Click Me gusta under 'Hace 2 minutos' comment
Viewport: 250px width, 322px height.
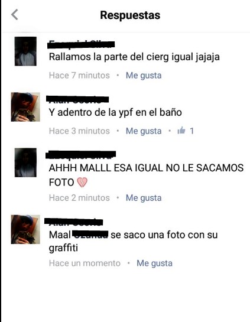tap(144, 198)
